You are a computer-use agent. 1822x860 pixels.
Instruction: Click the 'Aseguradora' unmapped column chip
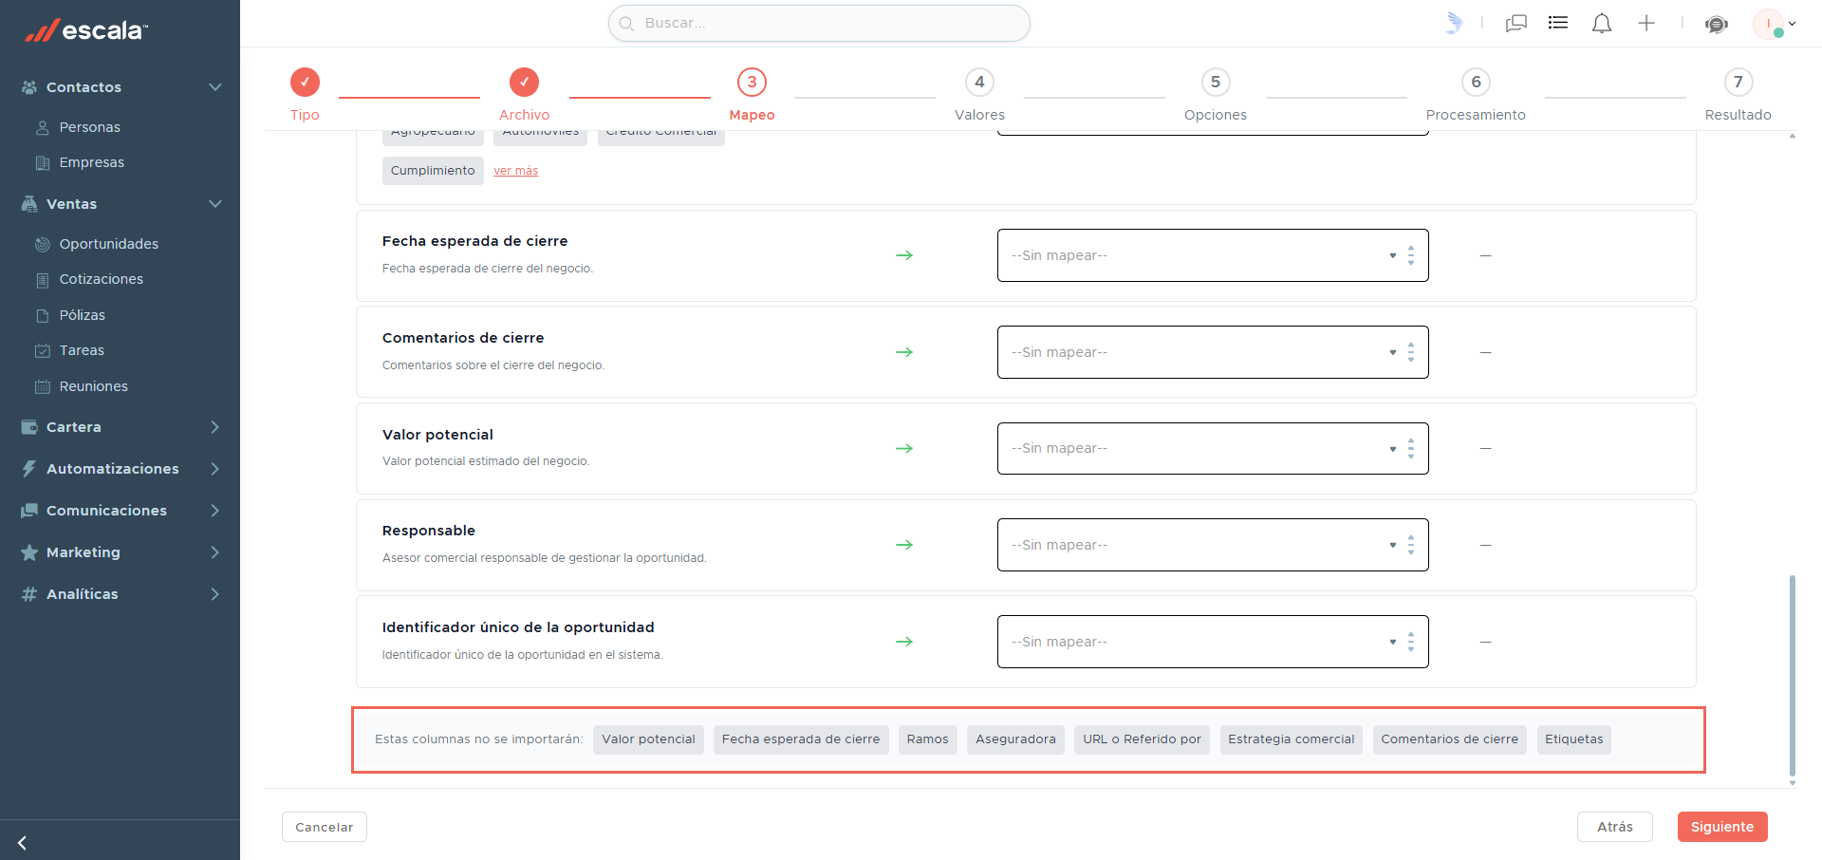coord(1015,739)
